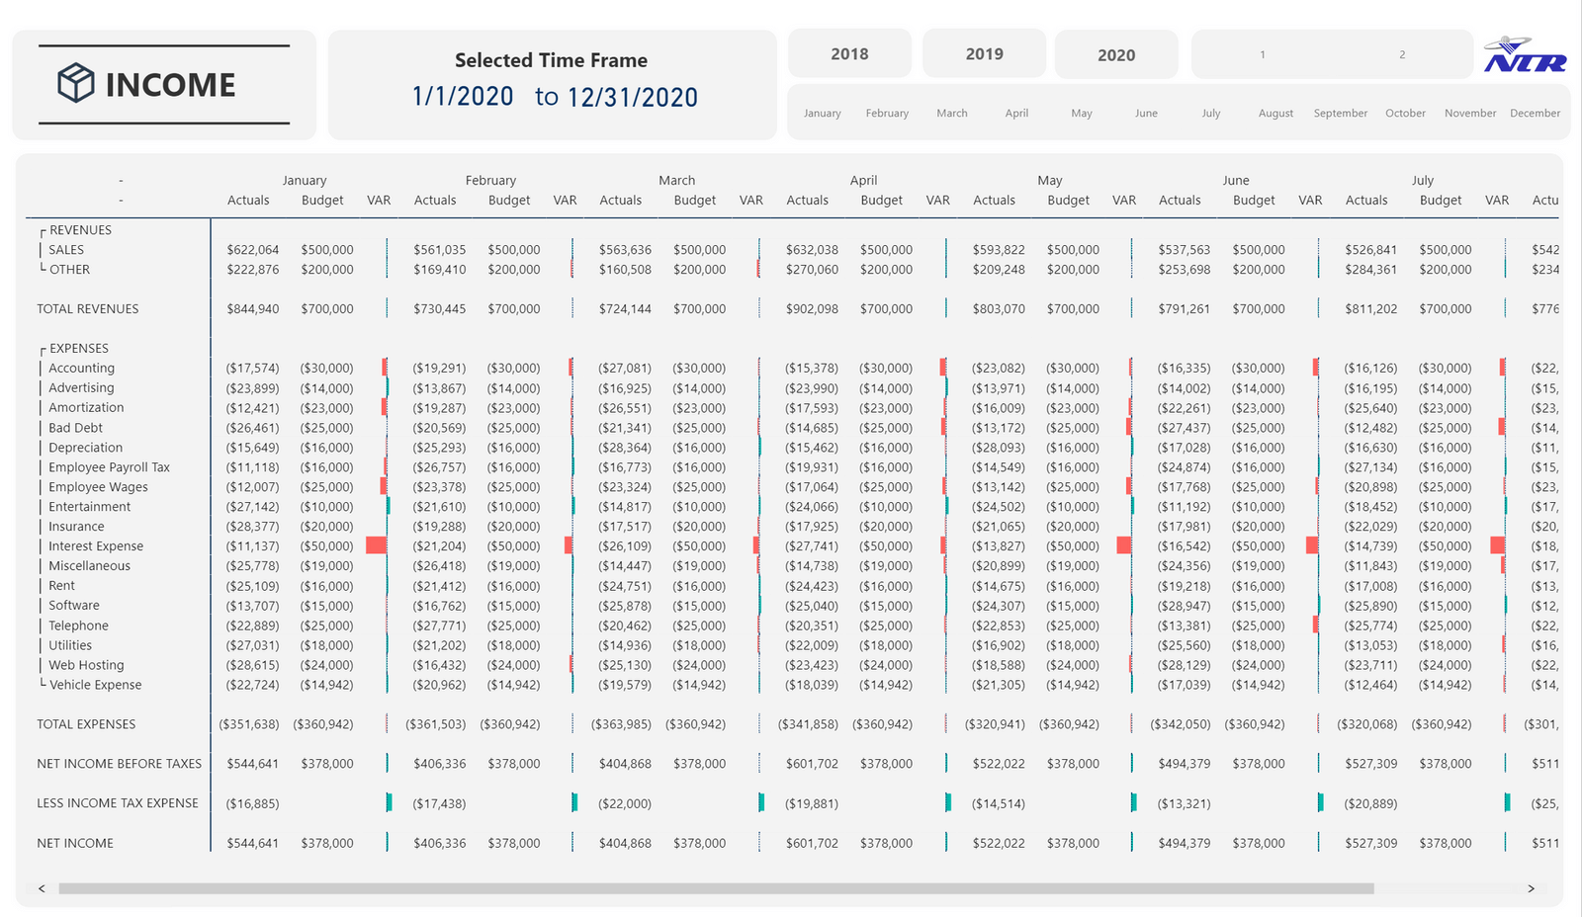1582x917 pixels.
Task: Select the Telephone row
Action: tap(78, 625)
